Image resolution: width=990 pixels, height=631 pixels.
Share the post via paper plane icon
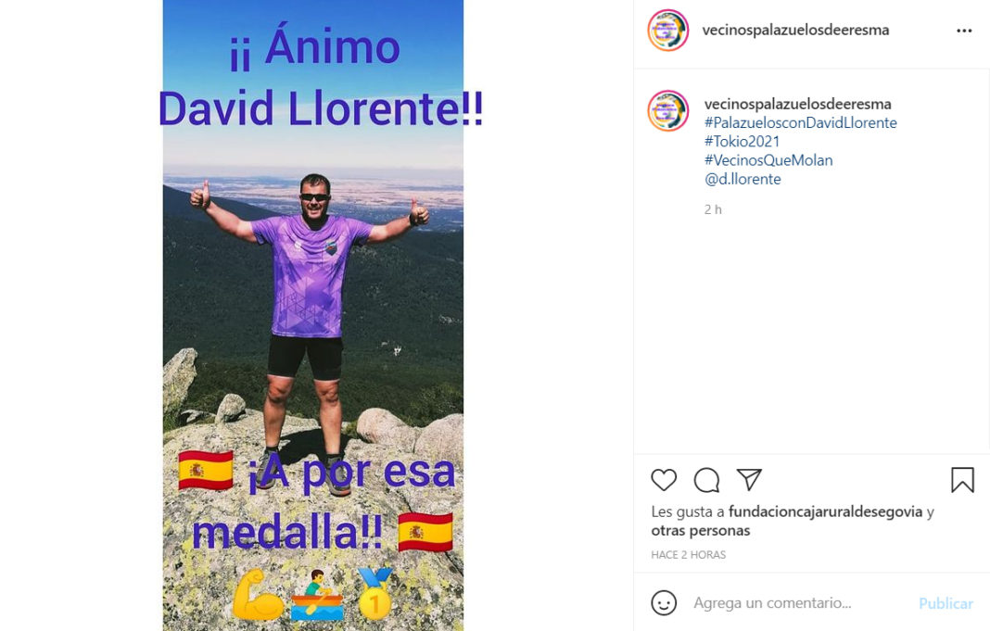(x=749, y=480)
